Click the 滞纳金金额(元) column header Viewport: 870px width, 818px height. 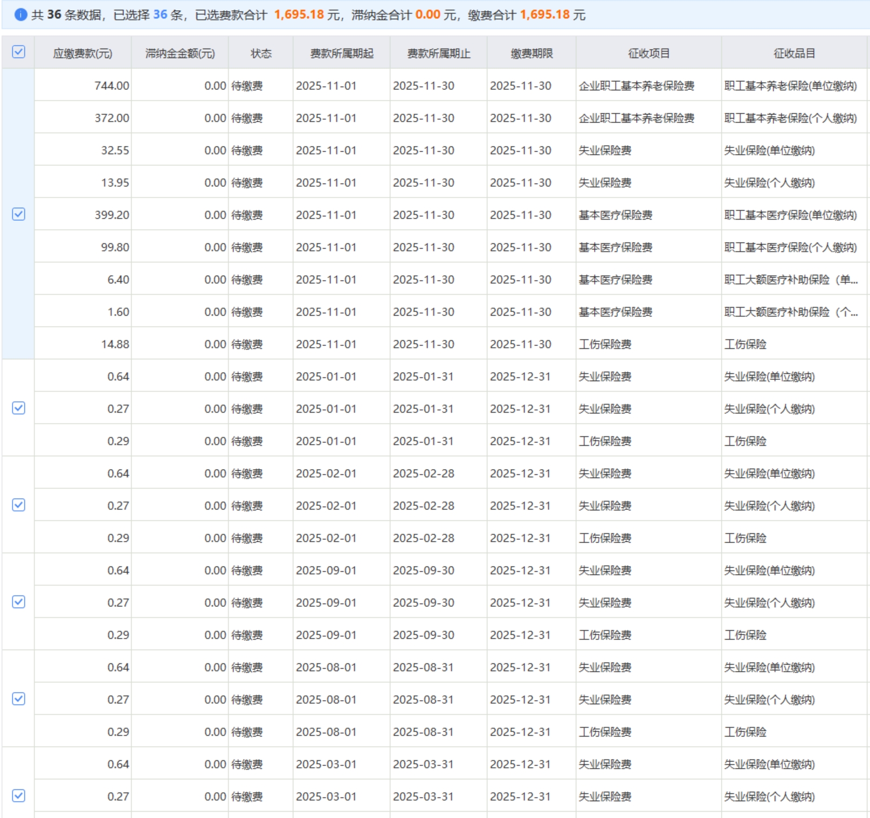pos(180,53)
